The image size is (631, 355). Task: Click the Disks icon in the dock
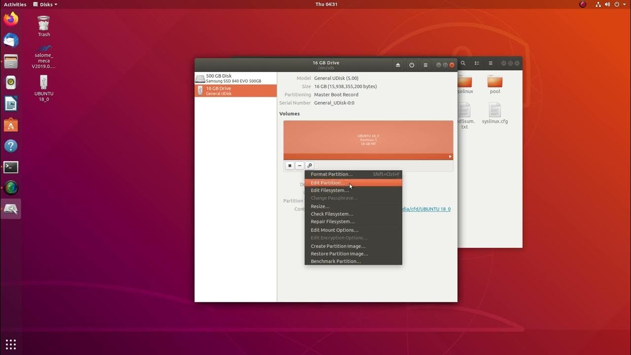click(x=11, y=209)
